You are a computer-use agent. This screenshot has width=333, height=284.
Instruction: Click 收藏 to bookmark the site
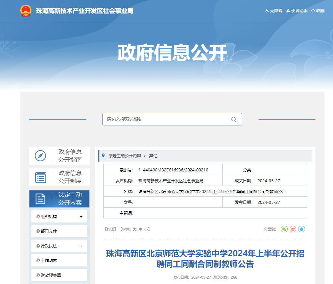pyautogui.click(x=318, y=10)
